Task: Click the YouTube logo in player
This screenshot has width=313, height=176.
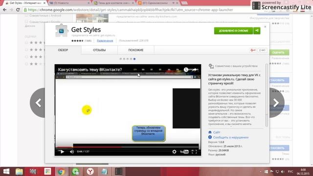Action: coord(184,152)
